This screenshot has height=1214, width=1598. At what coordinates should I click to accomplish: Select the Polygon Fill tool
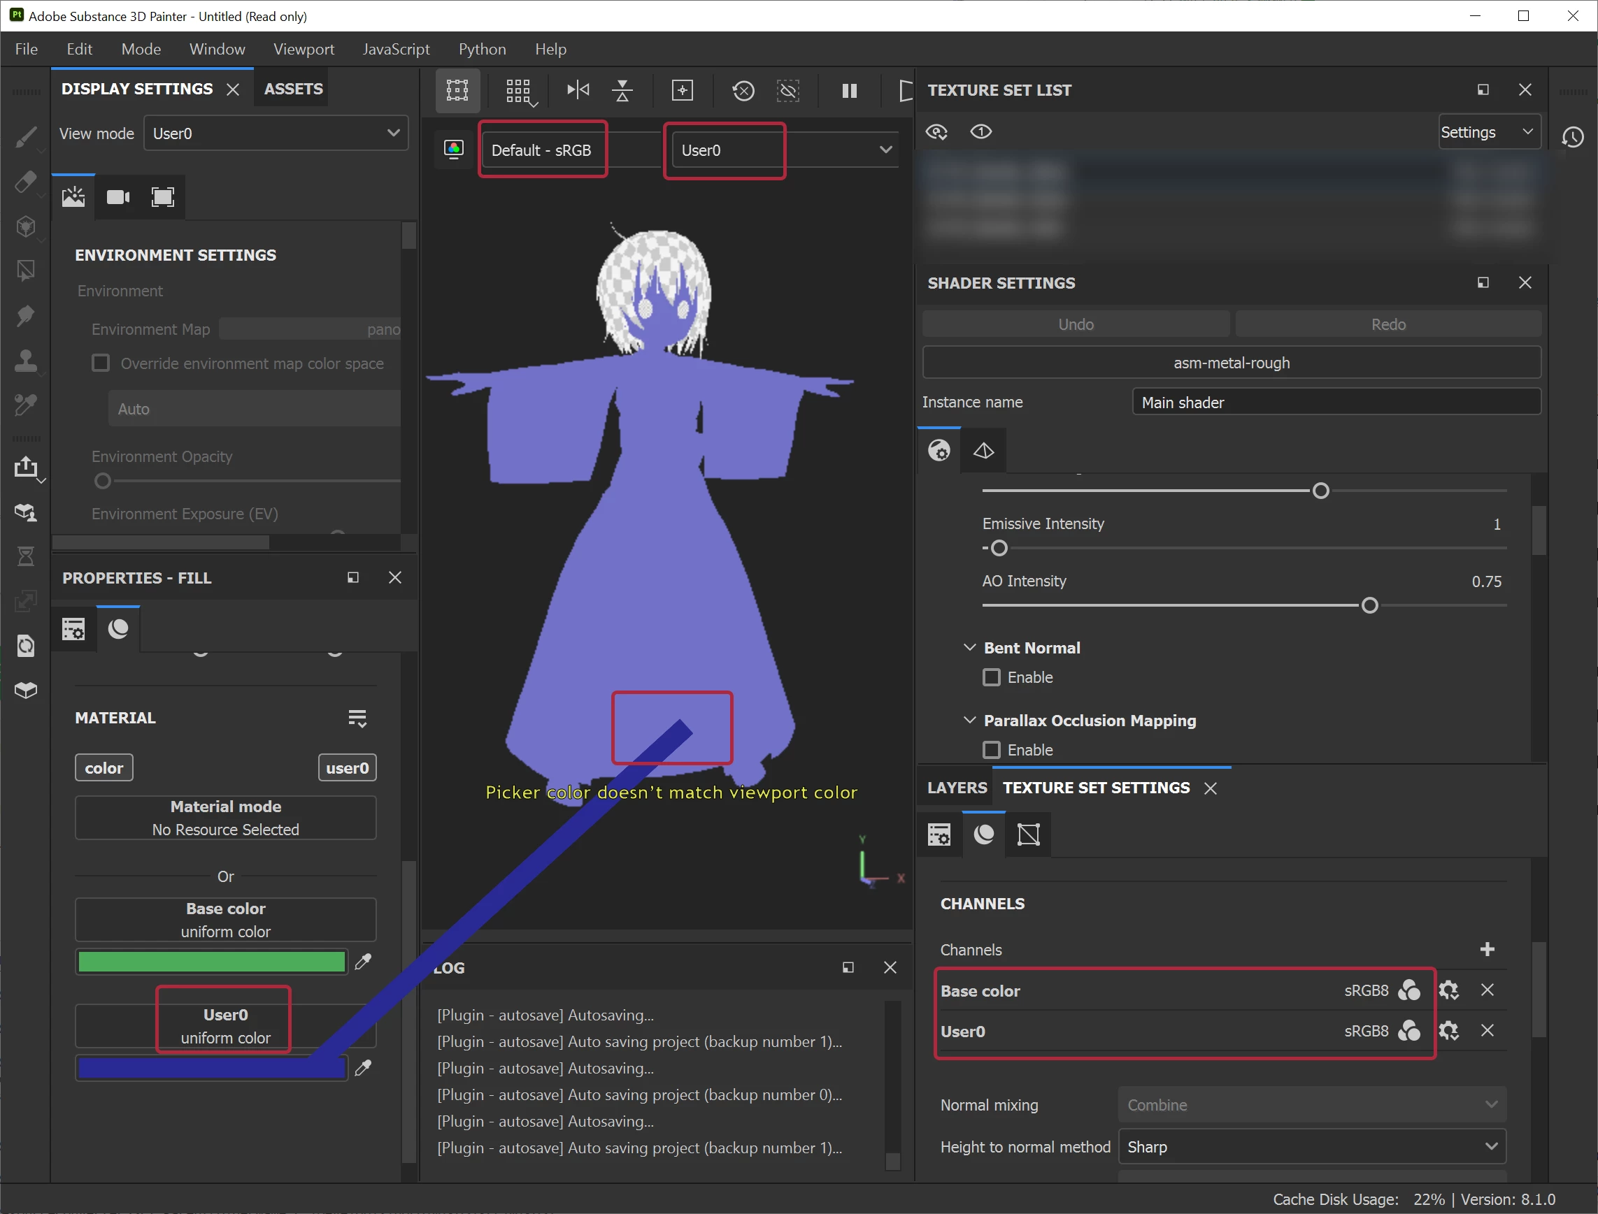pyautogui.click(x=26, y=271)
